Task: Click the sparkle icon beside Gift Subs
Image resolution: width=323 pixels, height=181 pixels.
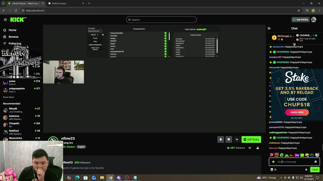Action: 237,140
